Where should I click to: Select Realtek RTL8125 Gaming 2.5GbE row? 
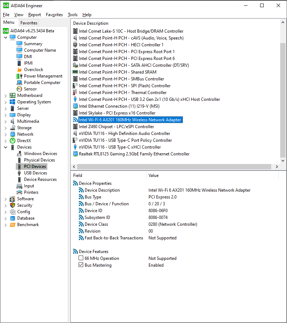[134, 154]
